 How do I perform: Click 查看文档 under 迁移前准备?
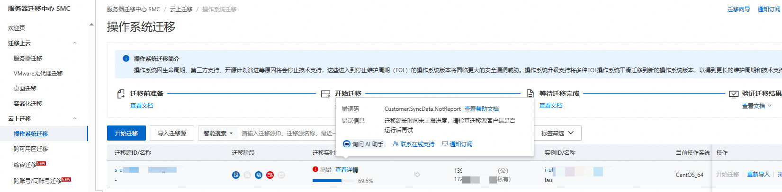point(142,106)
